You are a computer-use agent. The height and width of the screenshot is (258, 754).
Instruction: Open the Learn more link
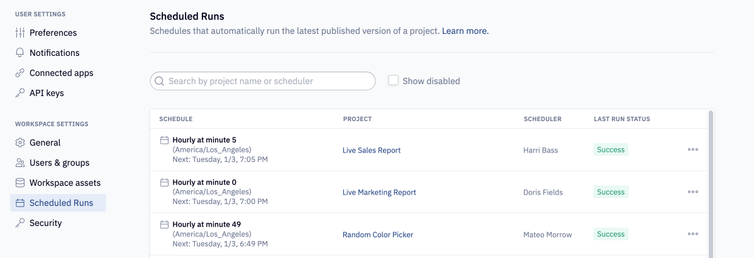tap(465, 31)
